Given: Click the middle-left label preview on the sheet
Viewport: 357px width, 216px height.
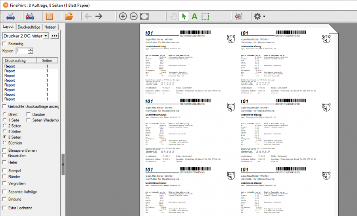Looking at the screenshot, I should pyautogui.click(x=190, y=130).
